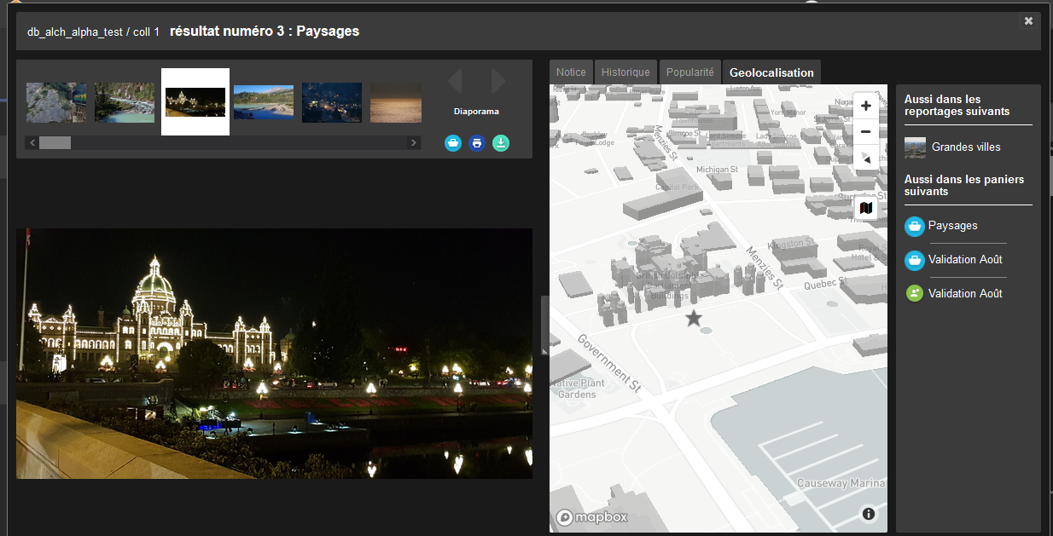1053x536 pixels.
Task: Switch to the Notice tab
Action: (x=571, y=72)
